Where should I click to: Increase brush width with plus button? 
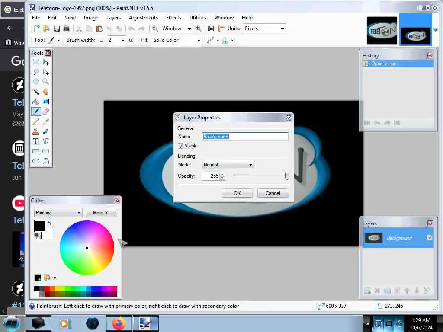(x=131, y=40)
